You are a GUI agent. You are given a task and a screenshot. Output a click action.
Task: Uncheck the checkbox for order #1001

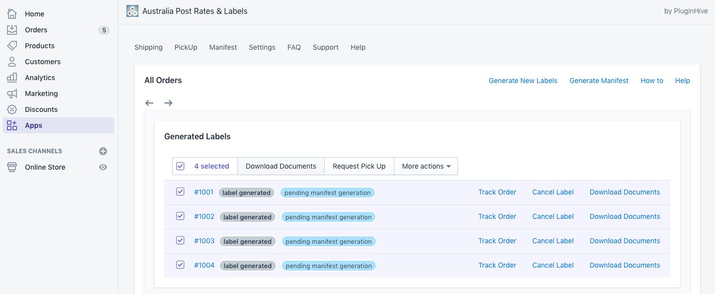point(180,192)
